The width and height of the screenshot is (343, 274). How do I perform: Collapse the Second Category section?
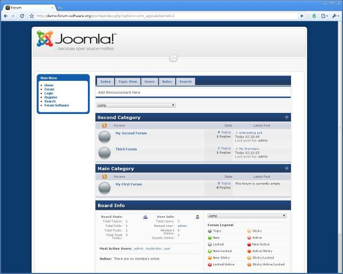click(287, 117)
